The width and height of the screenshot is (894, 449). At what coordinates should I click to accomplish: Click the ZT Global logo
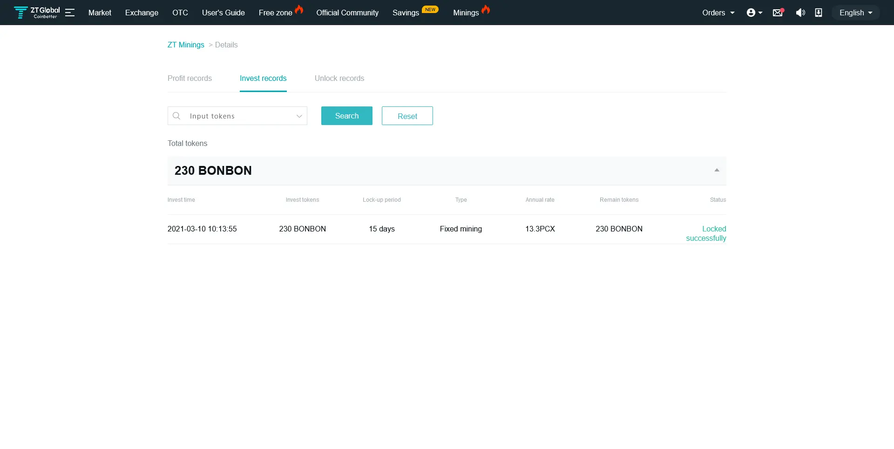tap(37, 13)
